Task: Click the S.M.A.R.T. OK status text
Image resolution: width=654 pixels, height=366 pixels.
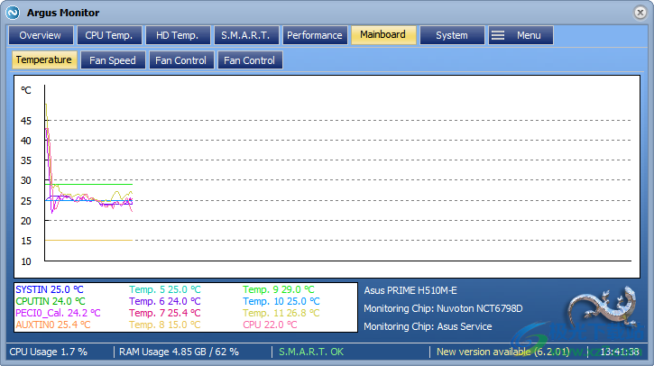Action: 311,352
